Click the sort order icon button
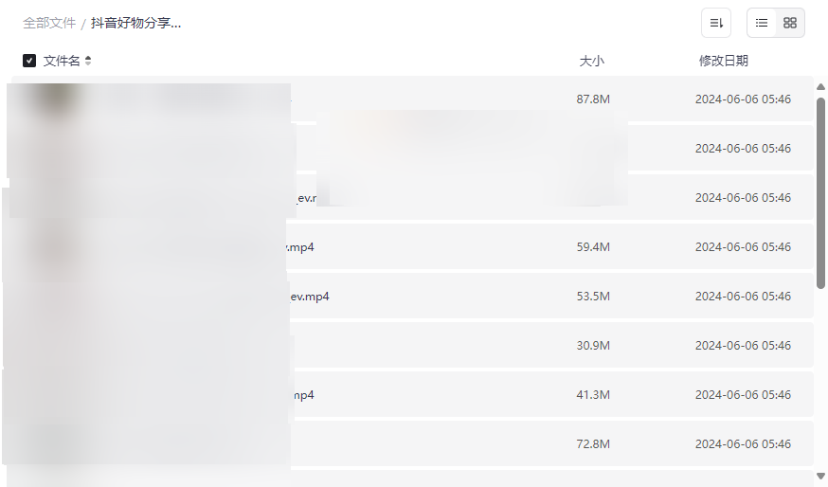 [x=716, y=23]
